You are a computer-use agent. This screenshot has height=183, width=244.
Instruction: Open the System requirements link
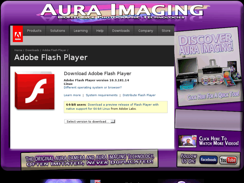pyautogui.click(x=102, y=95)
